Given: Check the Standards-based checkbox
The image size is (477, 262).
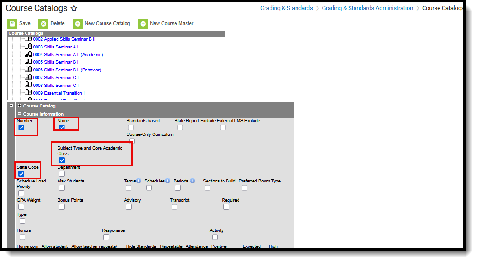Looking at the screenshot, I should pyautogui.click(x=131, y=128).
